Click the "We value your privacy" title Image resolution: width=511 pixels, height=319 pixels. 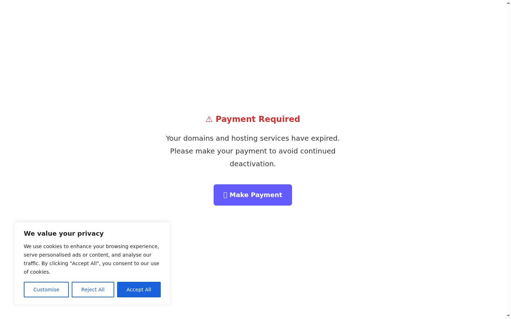64,234
